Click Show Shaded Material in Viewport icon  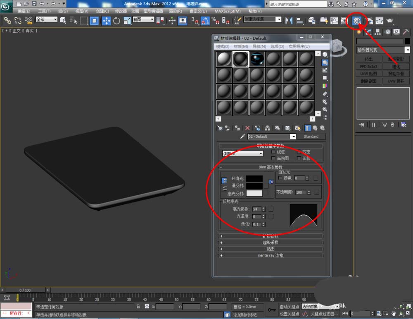(297, 128)
